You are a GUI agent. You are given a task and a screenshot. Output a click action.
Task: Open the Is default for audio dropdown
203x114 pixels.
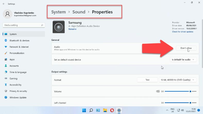[183, 60]
